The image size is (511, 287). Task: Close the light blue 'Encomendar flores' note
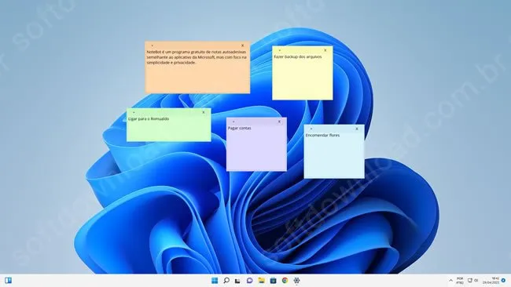pyautogui.click(x=357, y=129)
